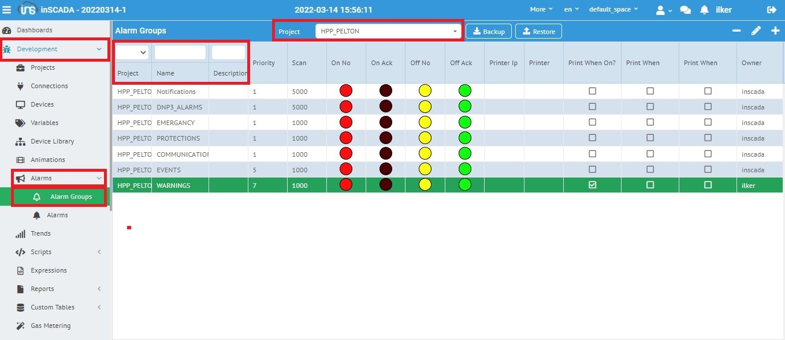Click the Name filter input field
This screenshot has width=785, height=340.
point(180,52)
